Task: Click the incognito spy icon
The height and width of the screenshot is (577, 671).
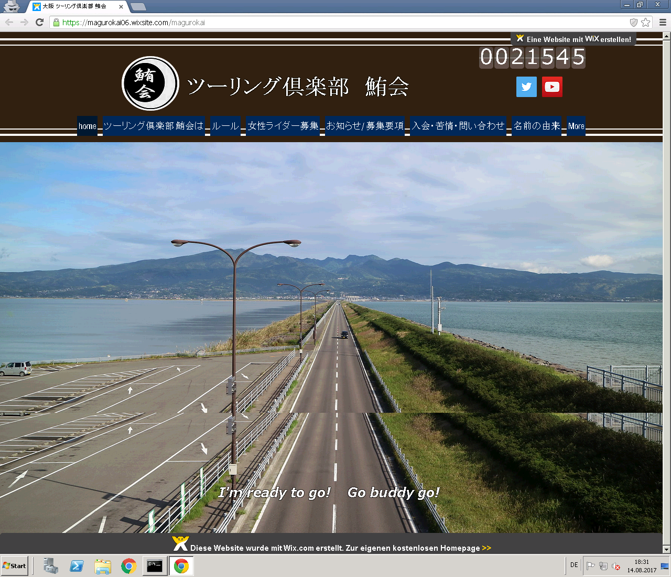Action: pyautogui.click(x=12, y=6)
